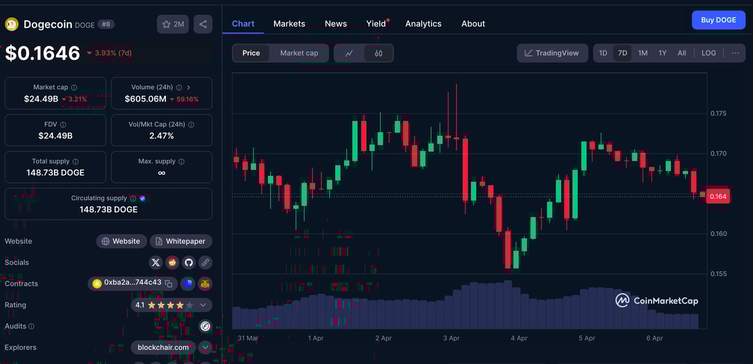Screen dimensions: 753x364
Task: Click contract address 0xba2a...744c43
Action: tap(132, 283)
